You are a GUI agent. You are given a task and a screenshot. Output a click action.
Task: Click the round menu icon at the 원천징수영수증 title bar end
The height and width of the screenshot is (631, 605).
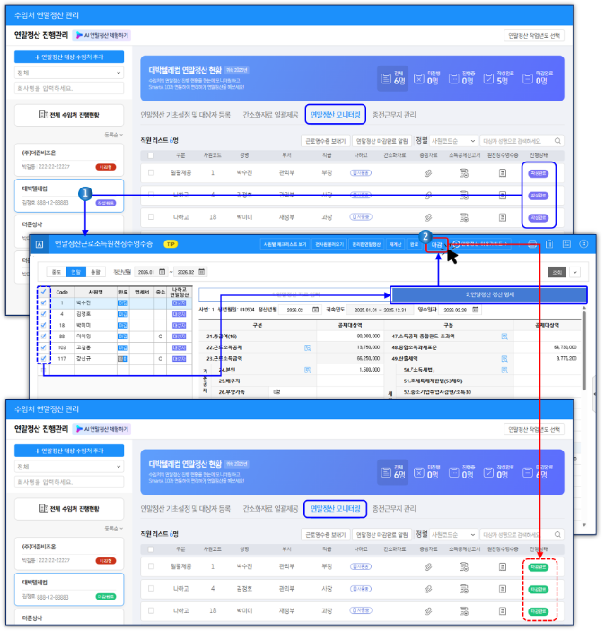pyautogui.click(x=583, y=244)
